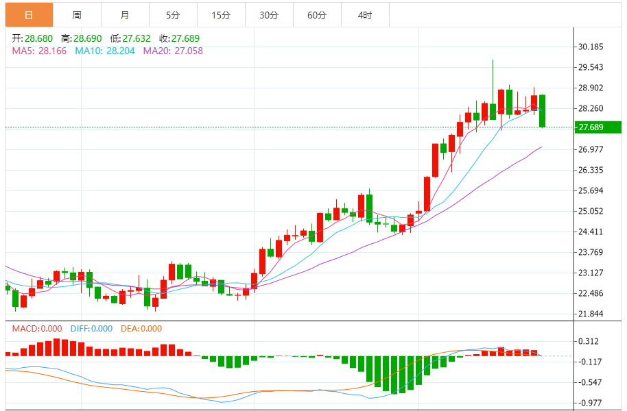Click the green 27.689 current price tag

coord(598,127)
